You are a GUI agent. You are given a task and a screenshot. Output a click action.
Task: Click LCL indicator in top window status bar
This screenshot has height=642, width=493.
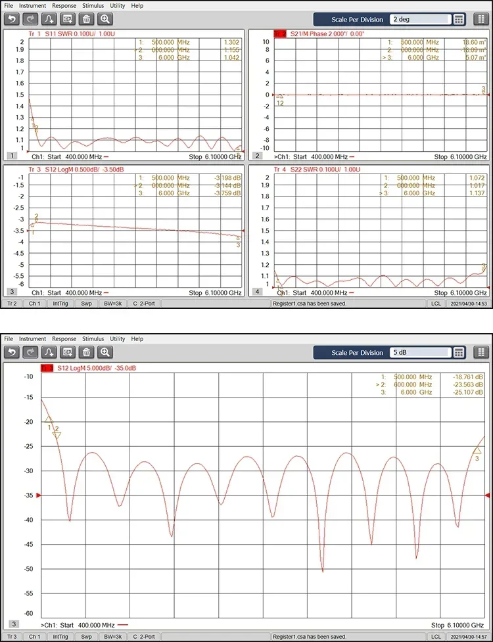click(x=436, y=304)
